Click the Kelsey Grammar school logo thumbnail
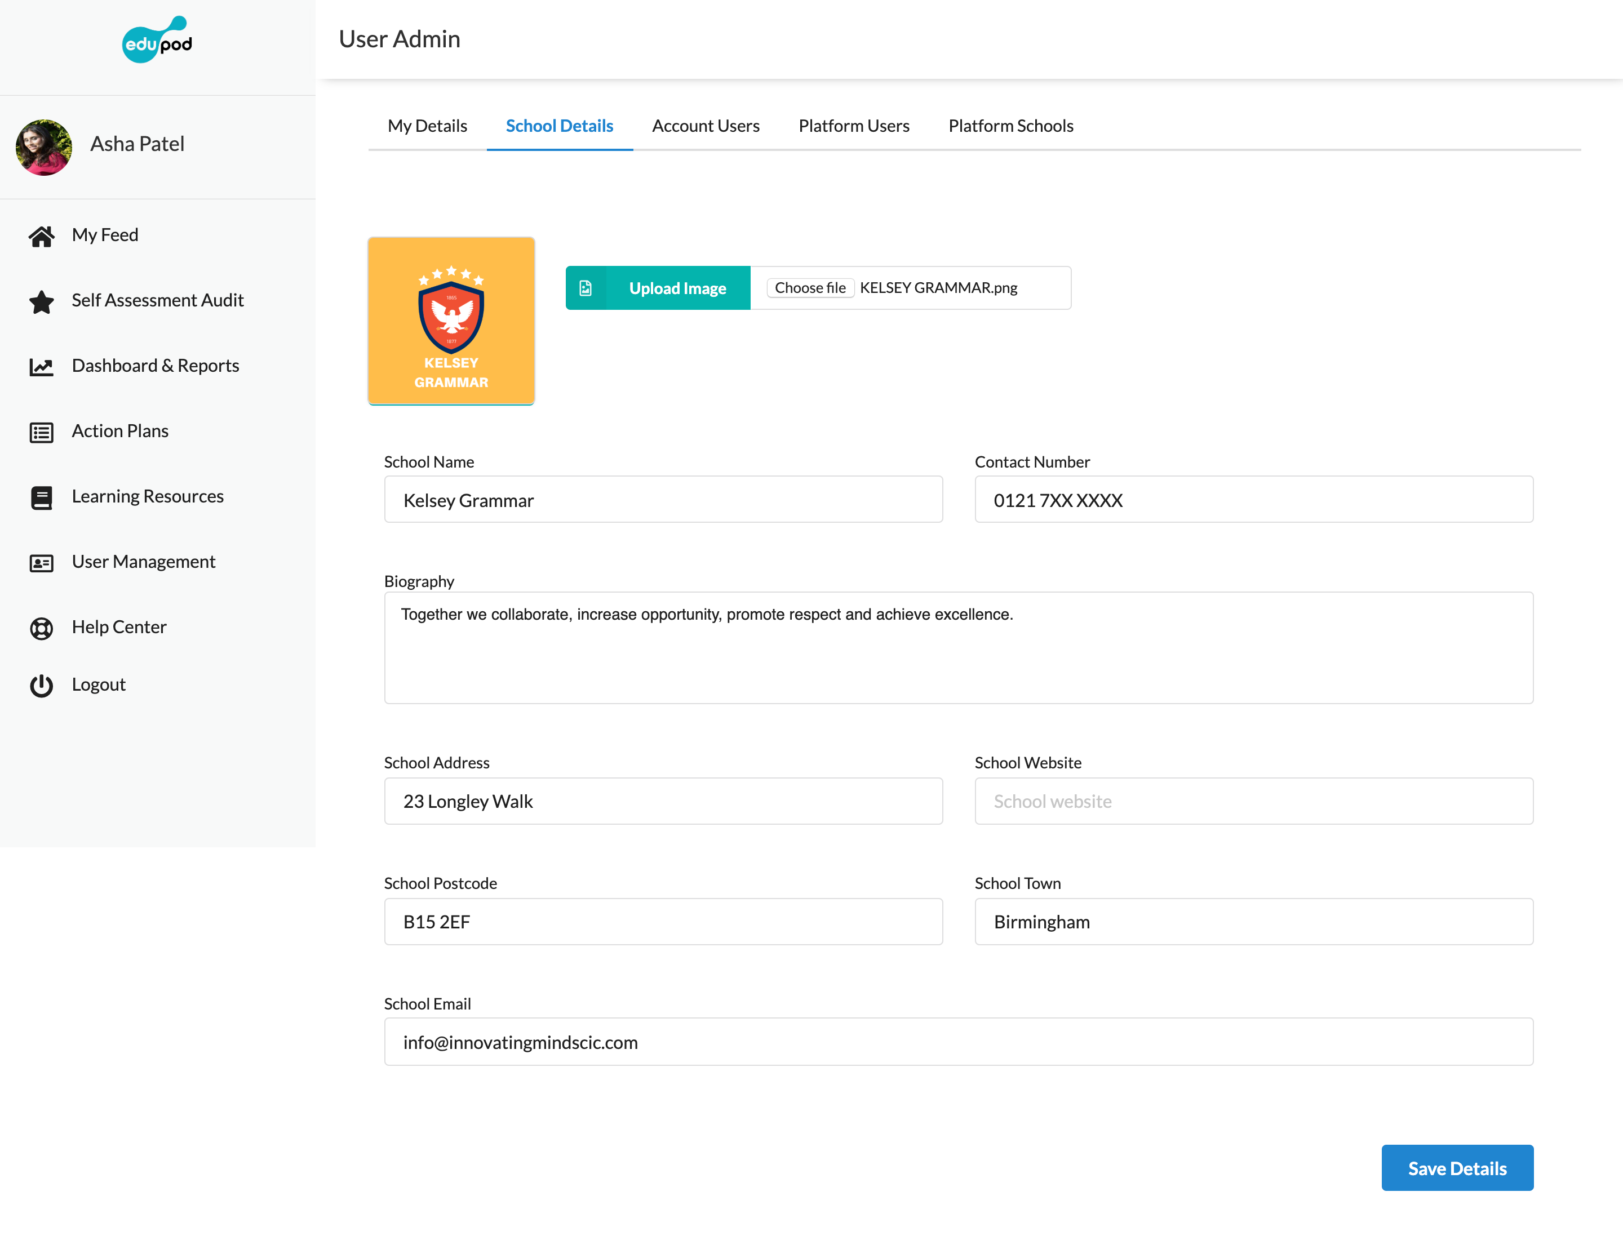This screenshot has width=1623, height=1254. click(452, 320)
